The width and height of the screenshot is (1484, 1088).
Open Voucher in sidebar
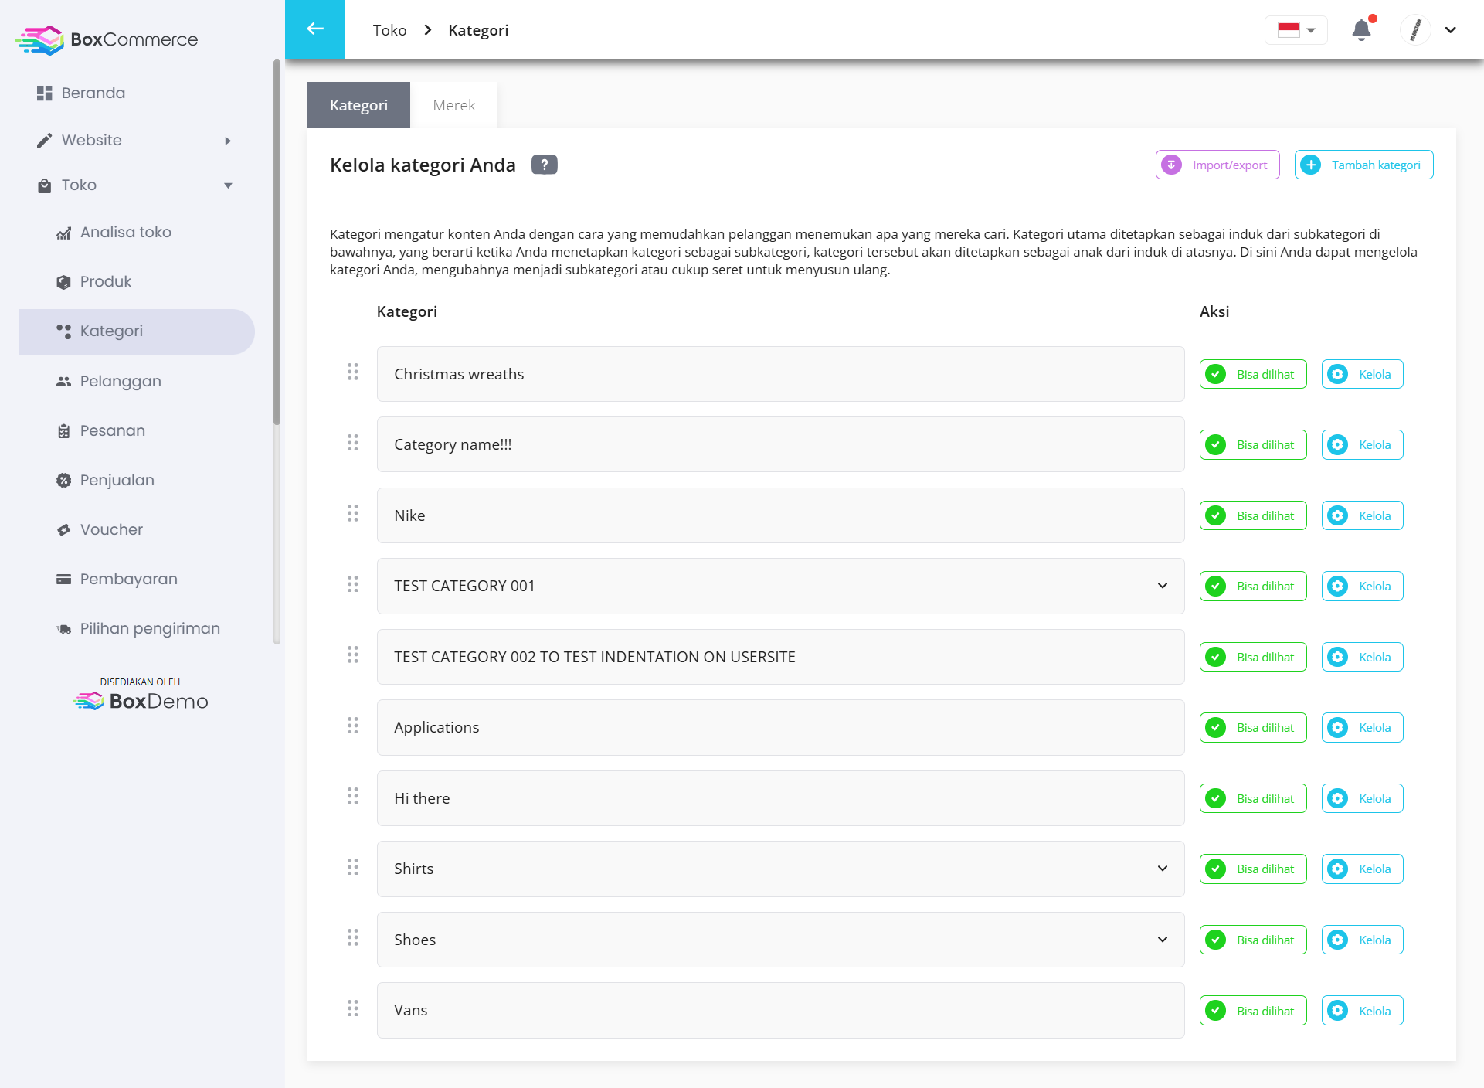click(136, 529)
